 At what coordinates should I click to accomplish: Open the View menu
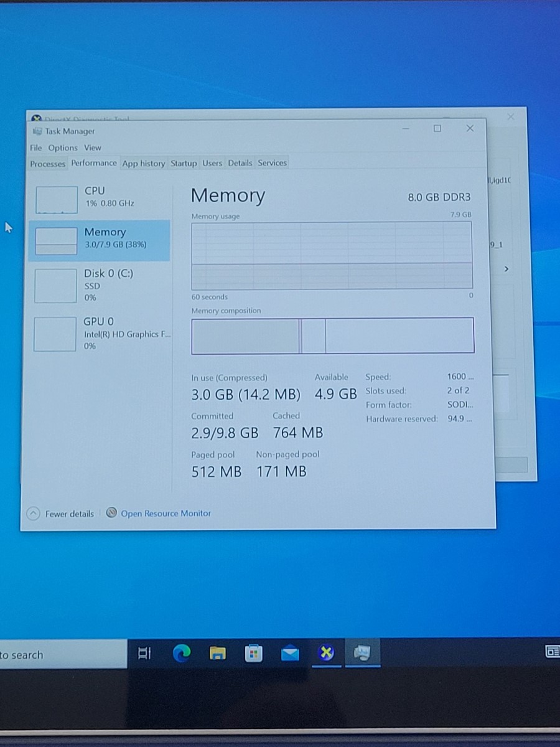[93, 148]
